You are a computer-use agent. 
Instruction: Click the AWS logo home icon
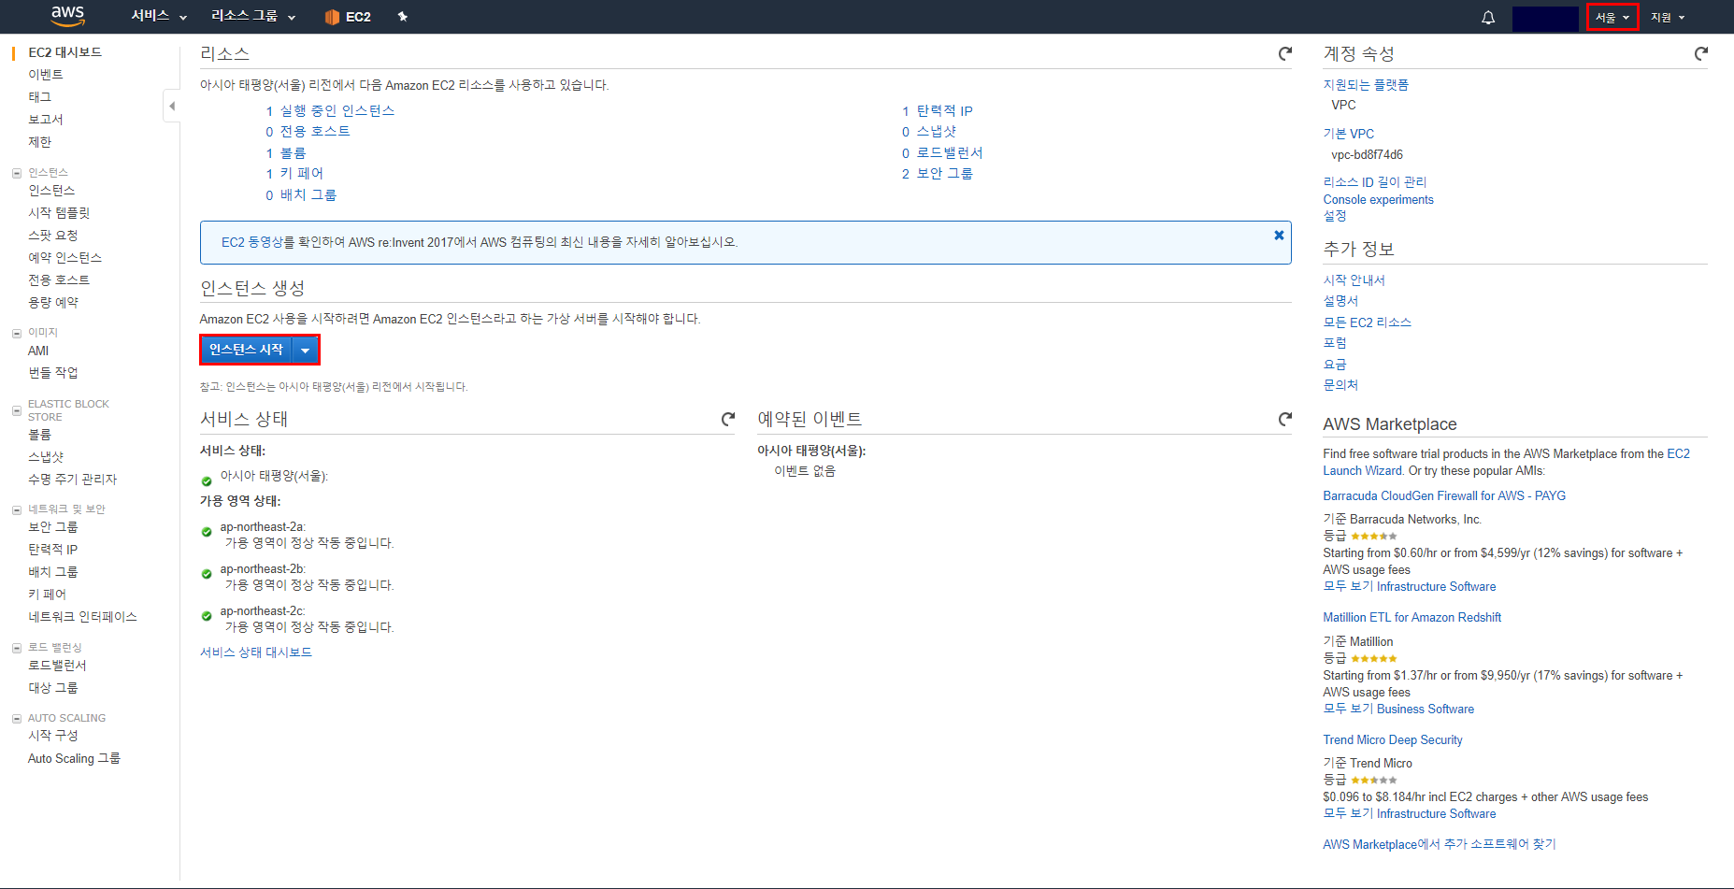click(67, 16)
